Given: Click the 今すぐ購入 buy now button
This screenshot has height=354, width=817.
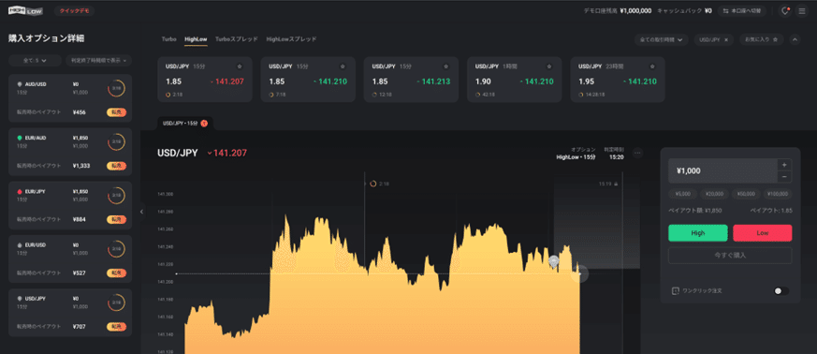Looking at the screenshot, I should pyautogui.click(x=730, y=256).
